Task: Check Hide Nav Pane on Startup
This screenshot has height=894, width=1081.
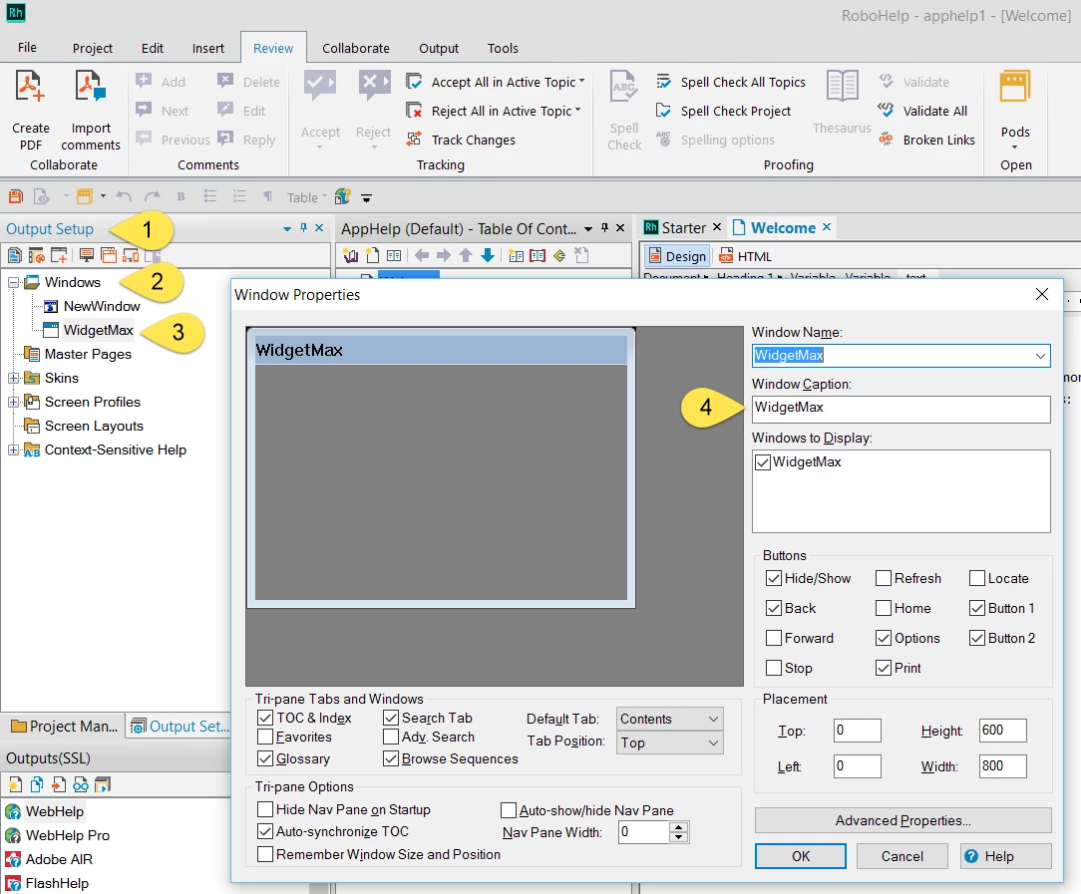Action: [x=264, y=809]
